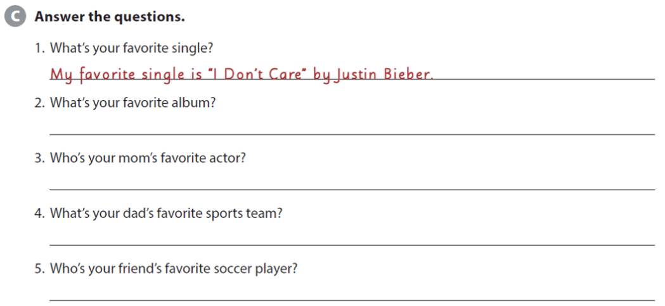Click the number "2." list marker

(39, 103)
